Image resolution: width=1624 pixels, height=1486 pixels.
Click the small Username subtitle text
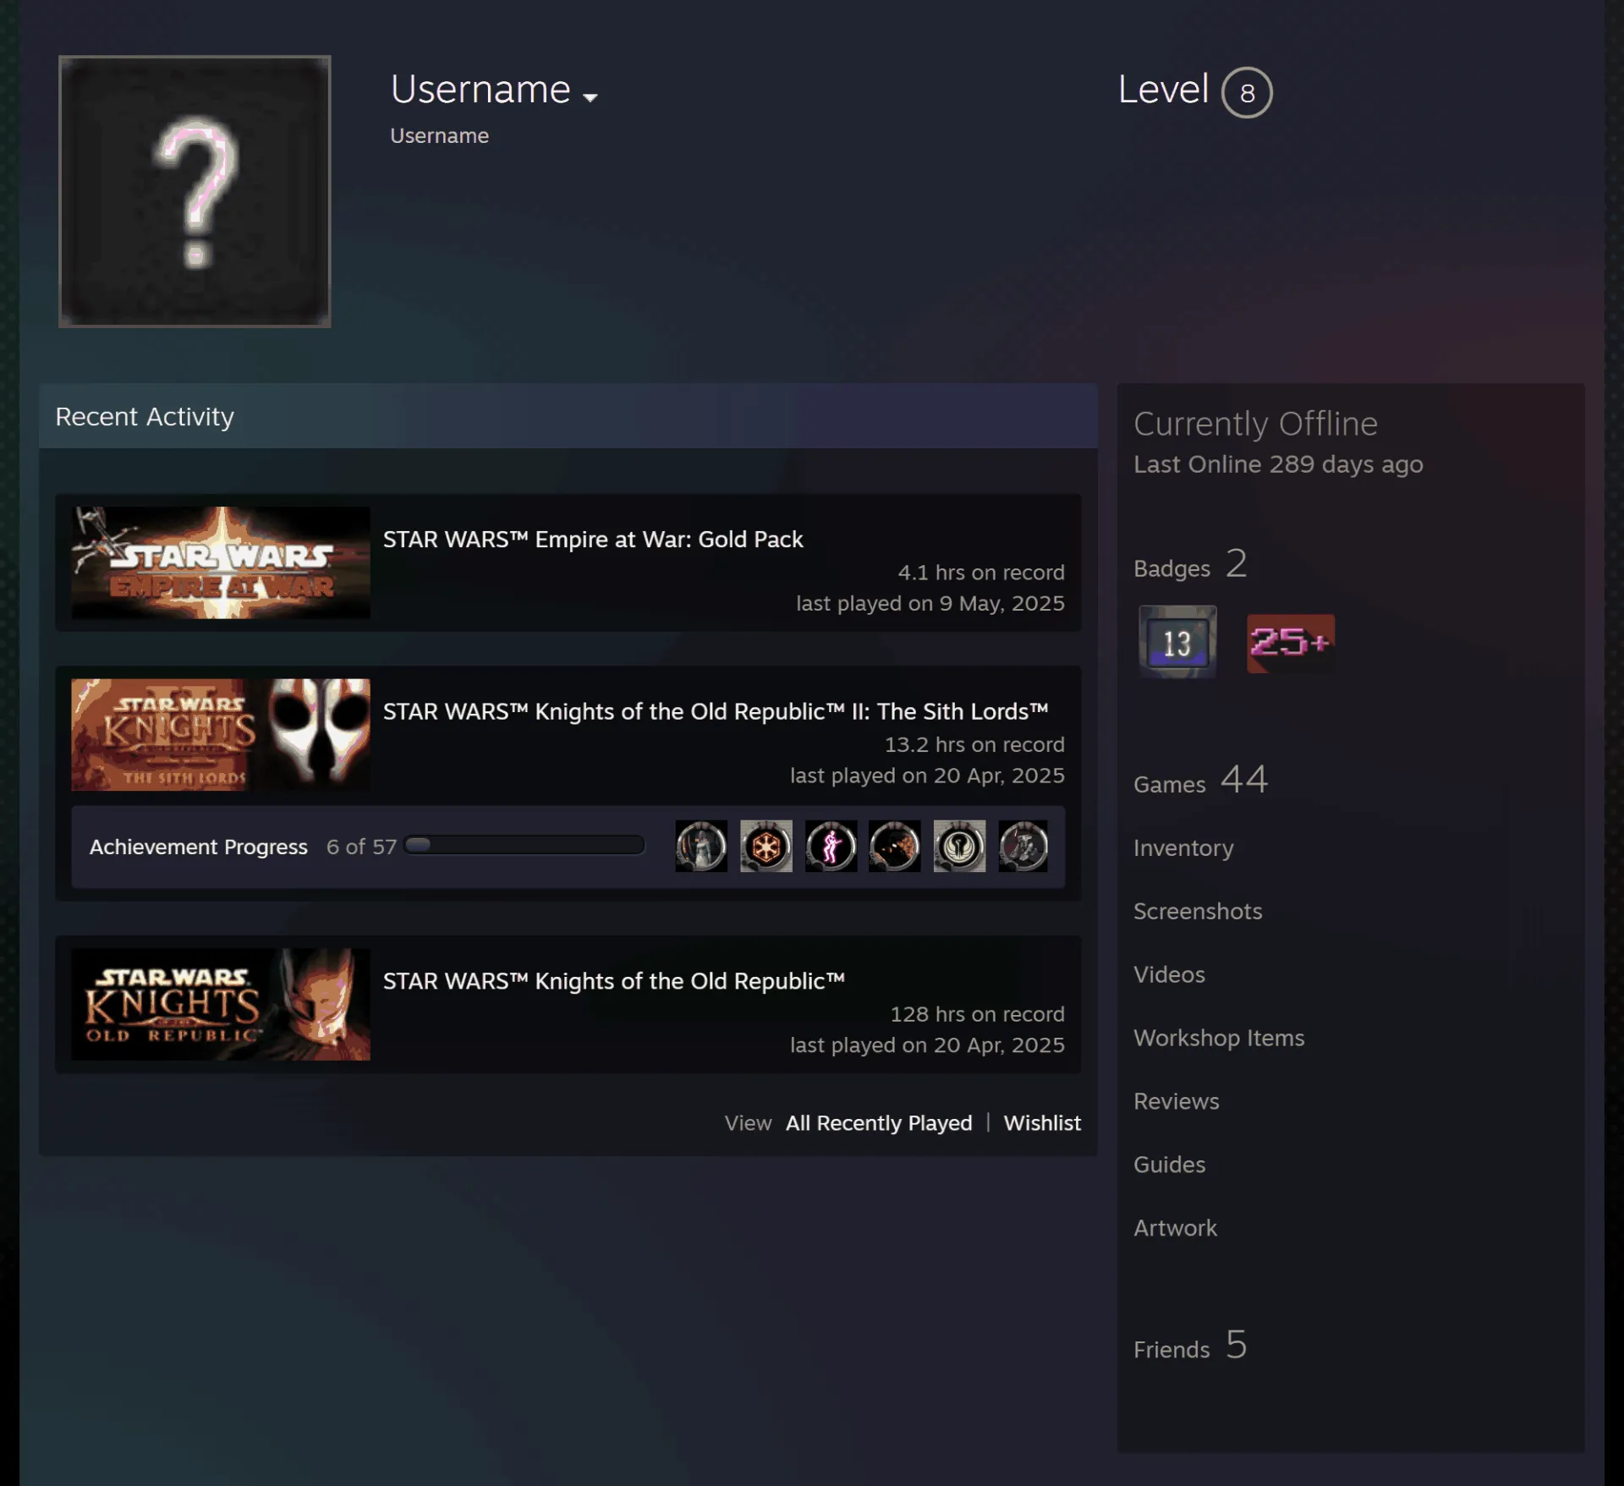439,136
